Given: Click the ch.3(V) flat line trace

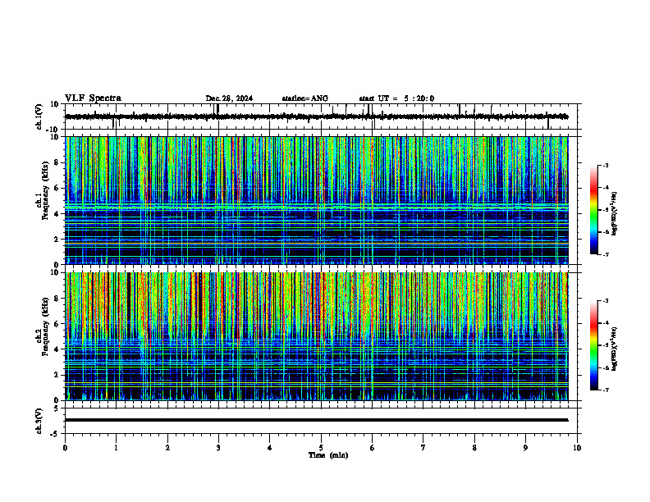Looking at the screenshot, I should (317, 420).
